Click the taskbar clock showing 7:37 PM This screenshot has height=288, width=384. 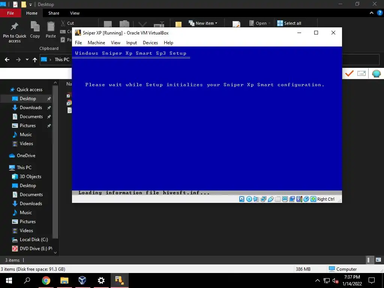[352, 280]
